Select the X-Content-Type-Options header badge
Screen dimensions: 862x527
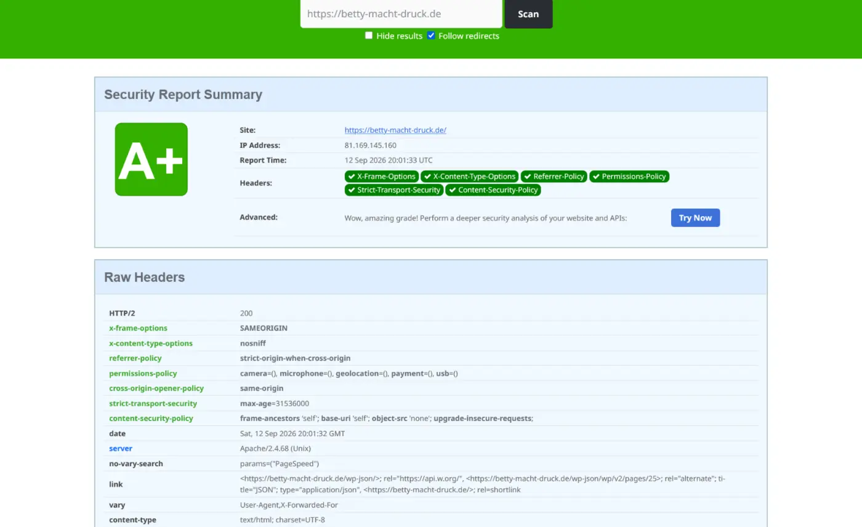tap(470, 176)
